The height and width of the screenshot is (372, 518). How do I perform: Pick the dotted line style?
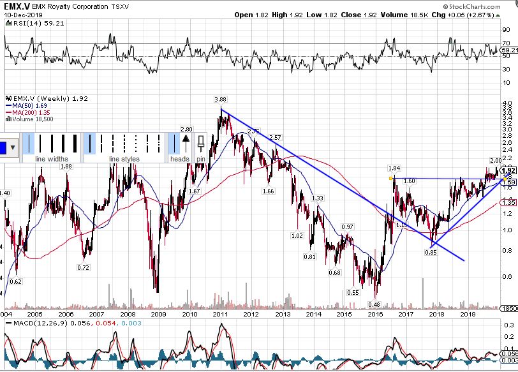click(x=136, y=144)
